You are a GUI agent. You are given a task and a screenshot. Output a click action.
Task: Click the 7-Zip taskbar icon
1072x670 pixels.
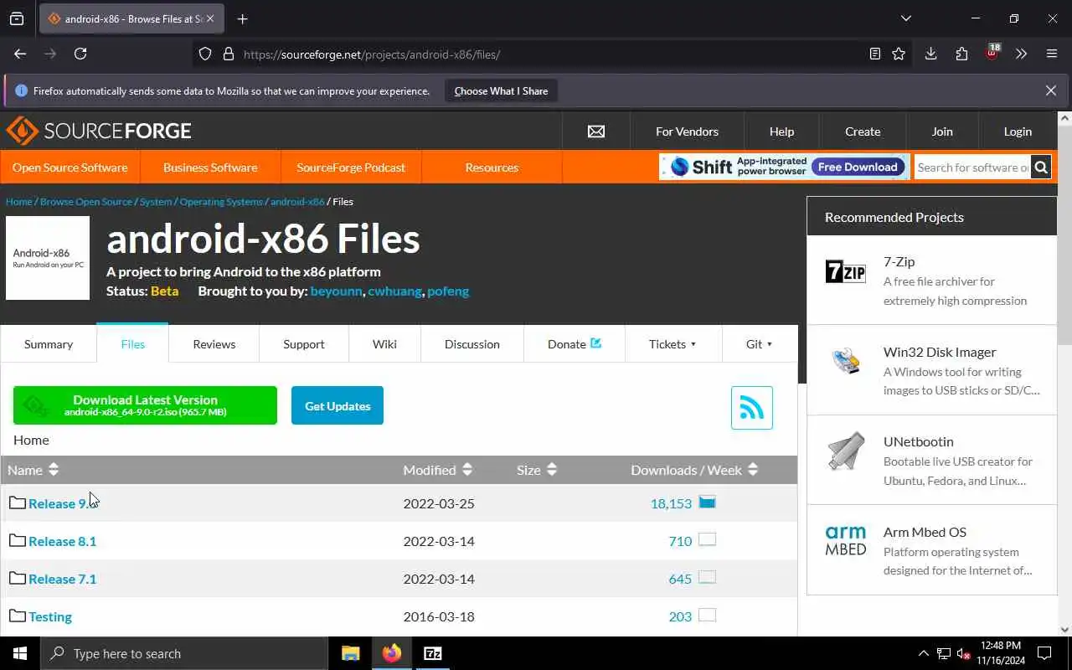[432, 653]
